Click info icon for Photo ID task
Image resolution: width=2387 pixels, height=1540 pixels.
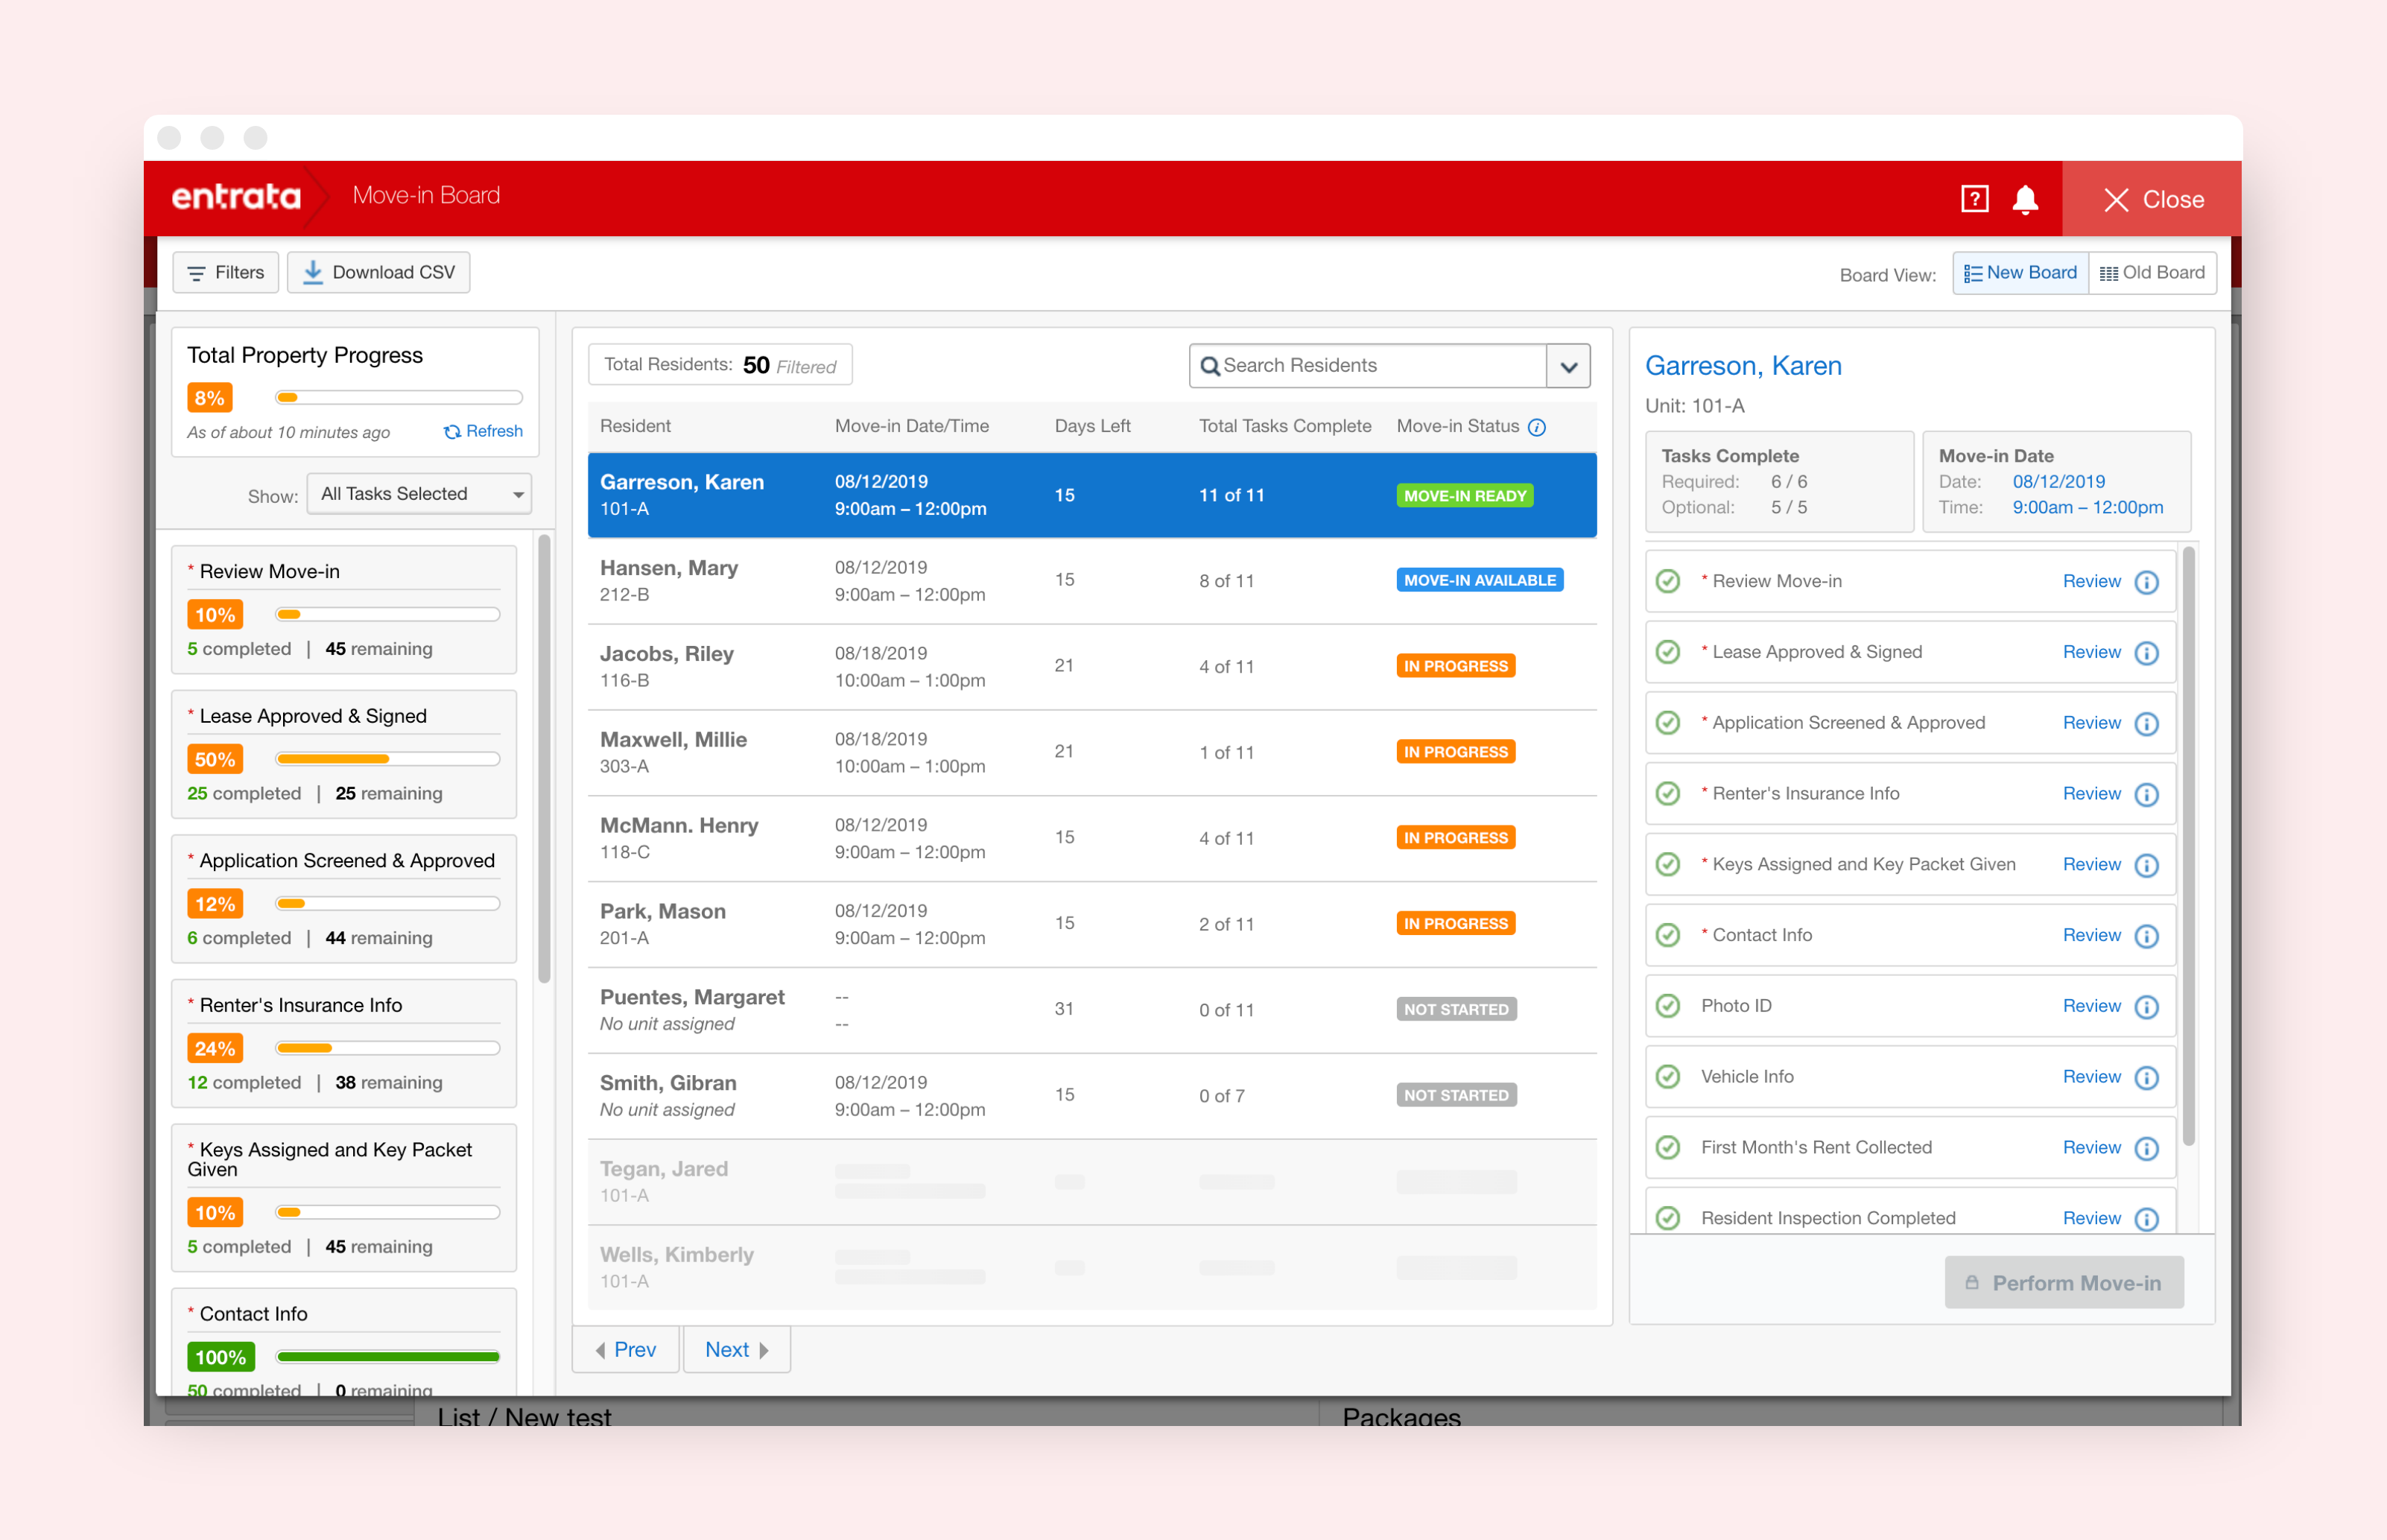(2146, 1007)
